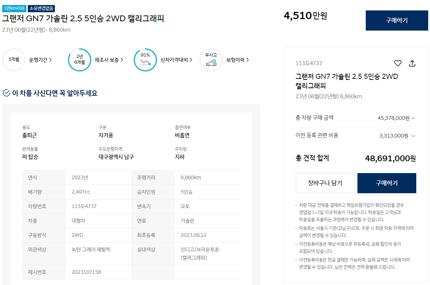Click the main title 그랜저 GN7 heading
This screenshot has width=430, height=285.
[83, 19]
